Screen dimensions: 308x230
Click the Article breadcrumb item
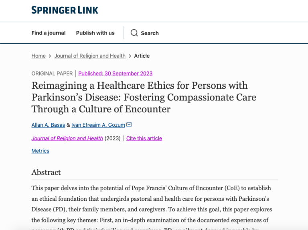coord(142,56)
